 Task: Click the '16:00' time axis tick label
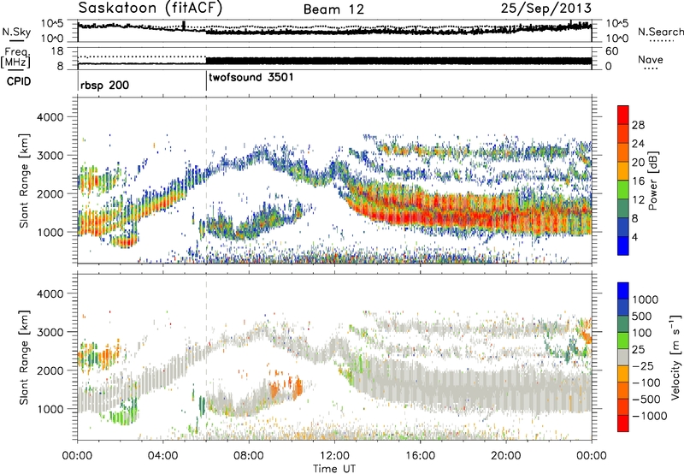click(x=420, y=456)
